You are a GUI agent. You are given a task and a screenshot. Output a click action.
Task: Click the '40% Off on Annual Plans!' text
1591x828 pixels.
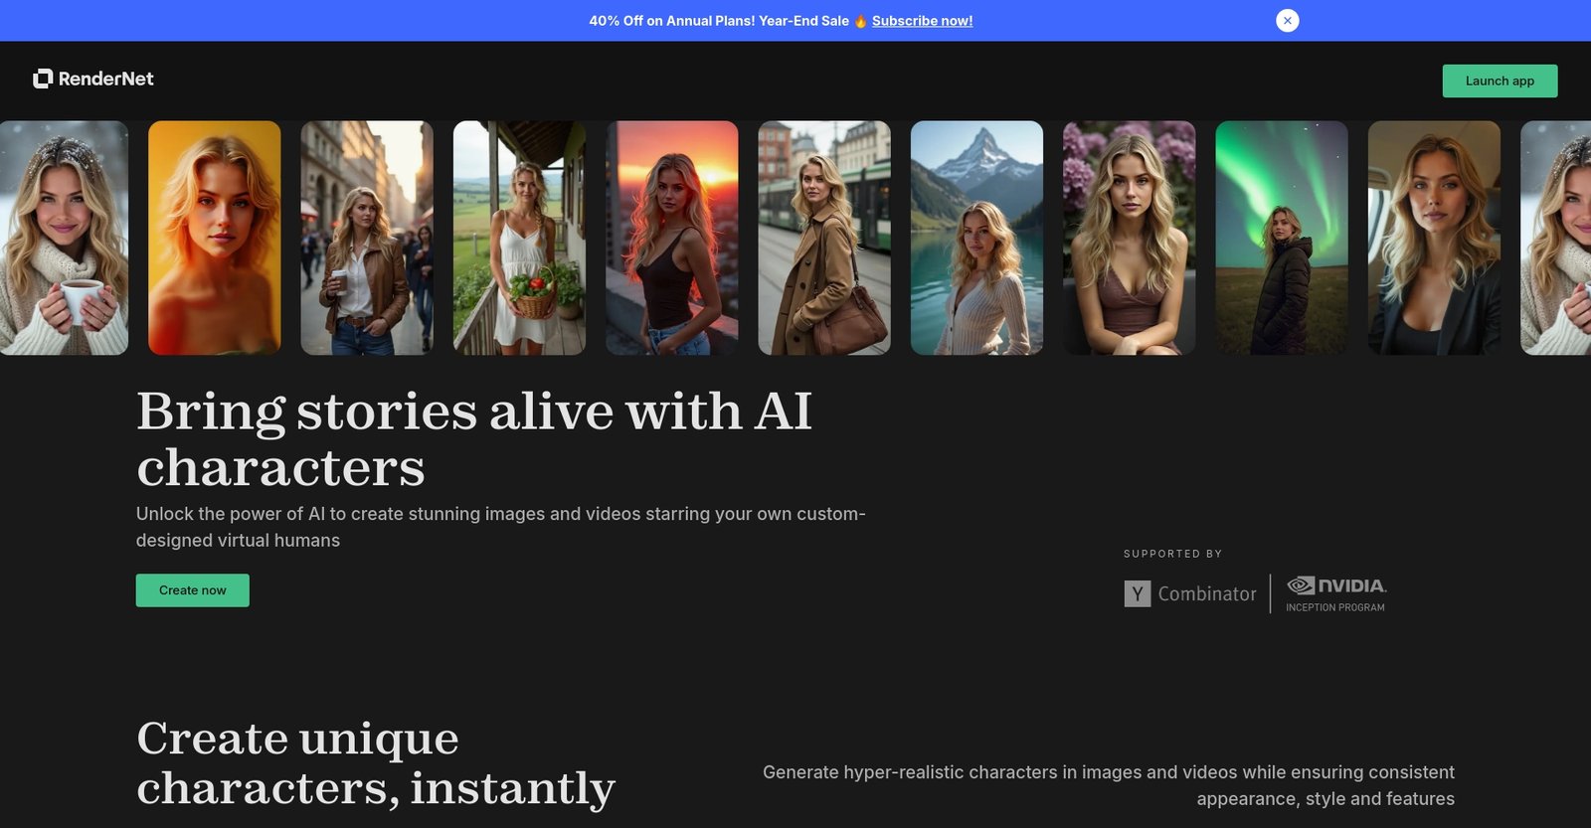pos(672,21)
